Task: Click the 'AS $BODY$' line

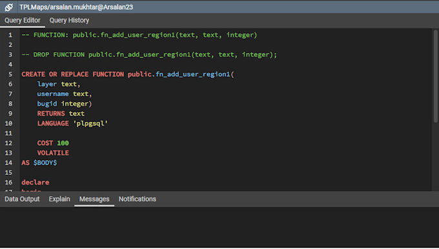Action: click(x=39, y=163)
